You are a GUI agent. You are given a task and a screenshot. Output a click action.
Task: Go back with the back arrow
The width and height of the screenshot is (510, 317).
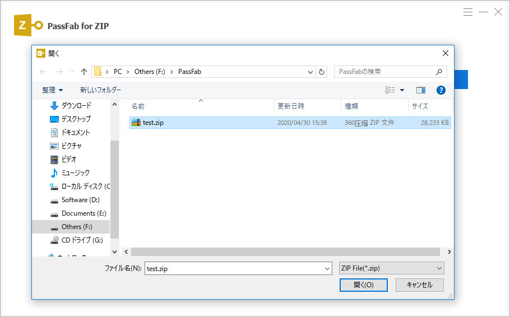[x=43, y=72]
